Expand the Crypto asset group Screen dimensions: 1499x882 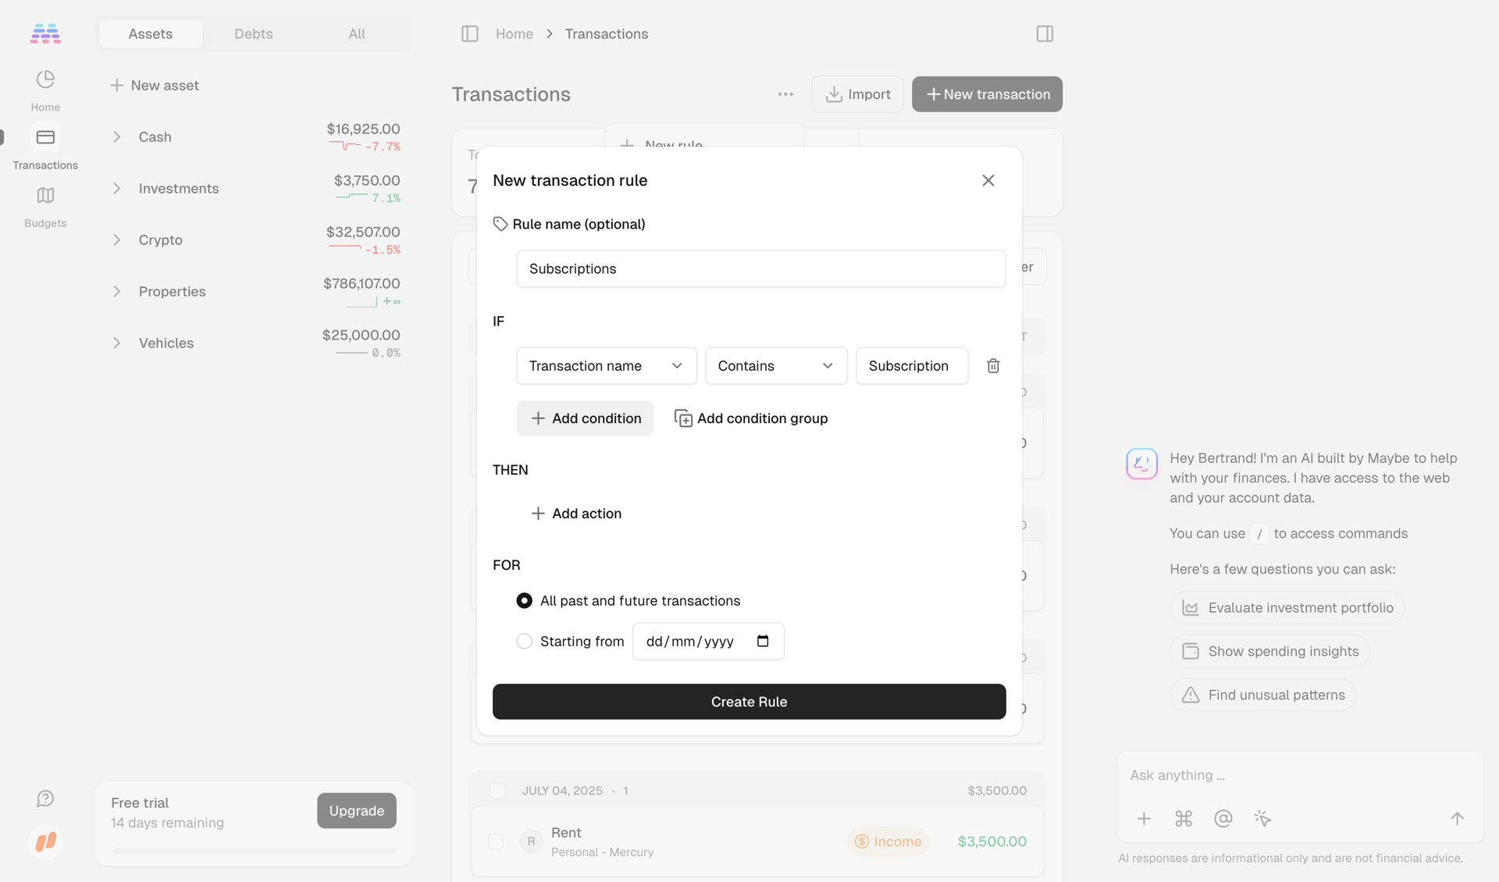116,240
